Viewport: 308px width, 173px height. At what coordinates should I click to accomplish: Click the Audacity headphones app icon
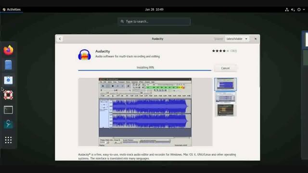tap(85, 54)
